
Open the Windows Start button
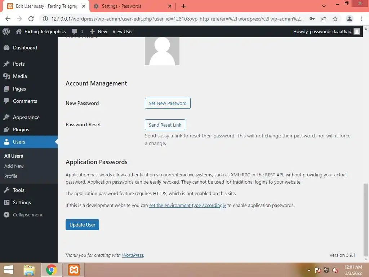tap(9, 270)
